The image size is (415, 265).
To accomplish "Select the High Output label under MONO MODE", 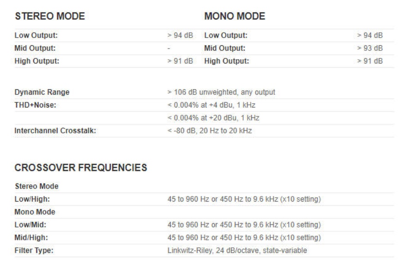I will click(227, 61).
